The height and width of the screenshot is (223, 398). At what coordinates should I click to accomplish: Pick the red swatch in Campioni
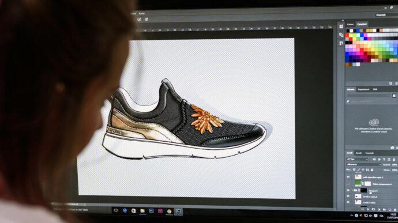click(x=347, y=36)
